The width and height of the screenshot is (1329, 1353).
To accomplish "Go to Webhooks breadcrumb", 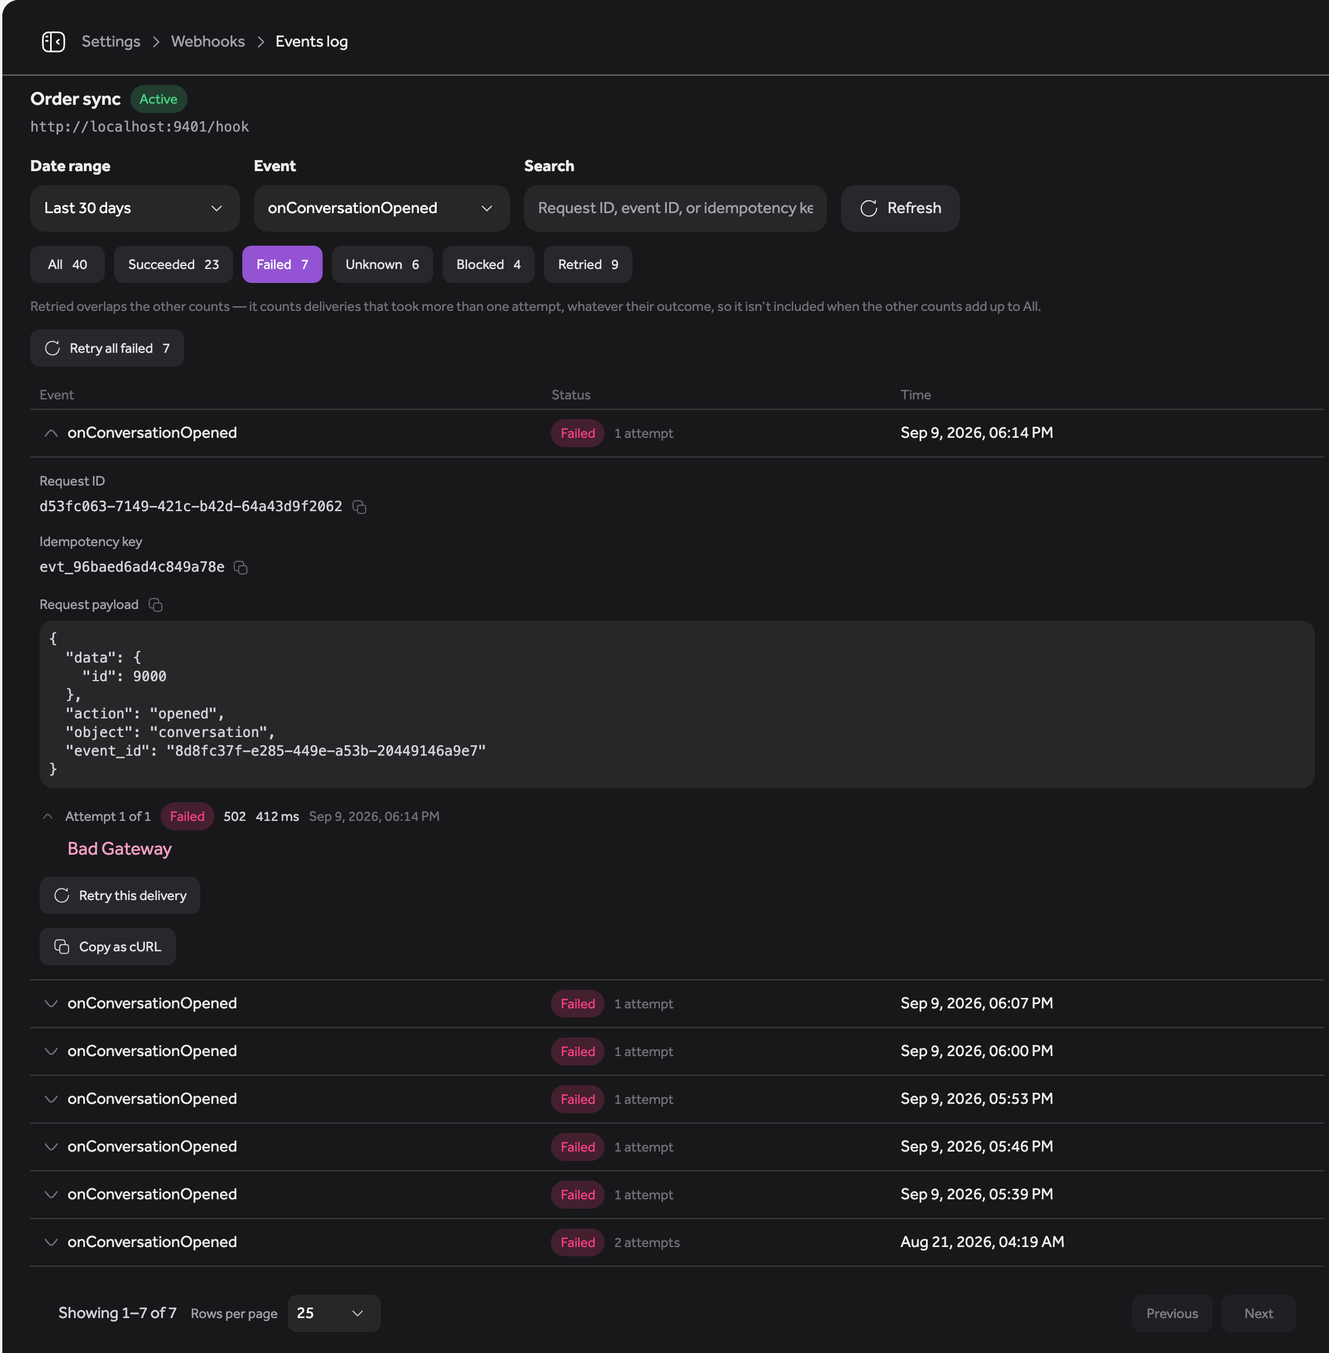I will click(x=208, y=42).
